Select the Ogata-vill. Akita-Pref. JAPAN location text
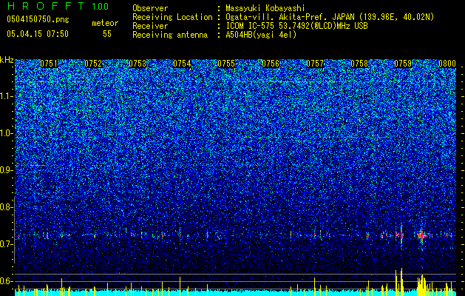 (x=330, y=17)
